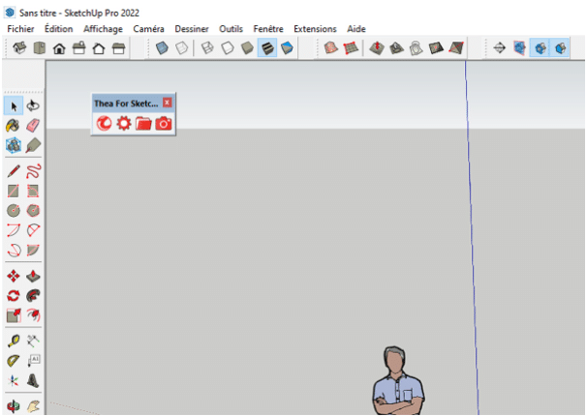This screenshot has width=587, height=416.
Task: Choose the Follow Me tool
Action: [x=33, y=296]
